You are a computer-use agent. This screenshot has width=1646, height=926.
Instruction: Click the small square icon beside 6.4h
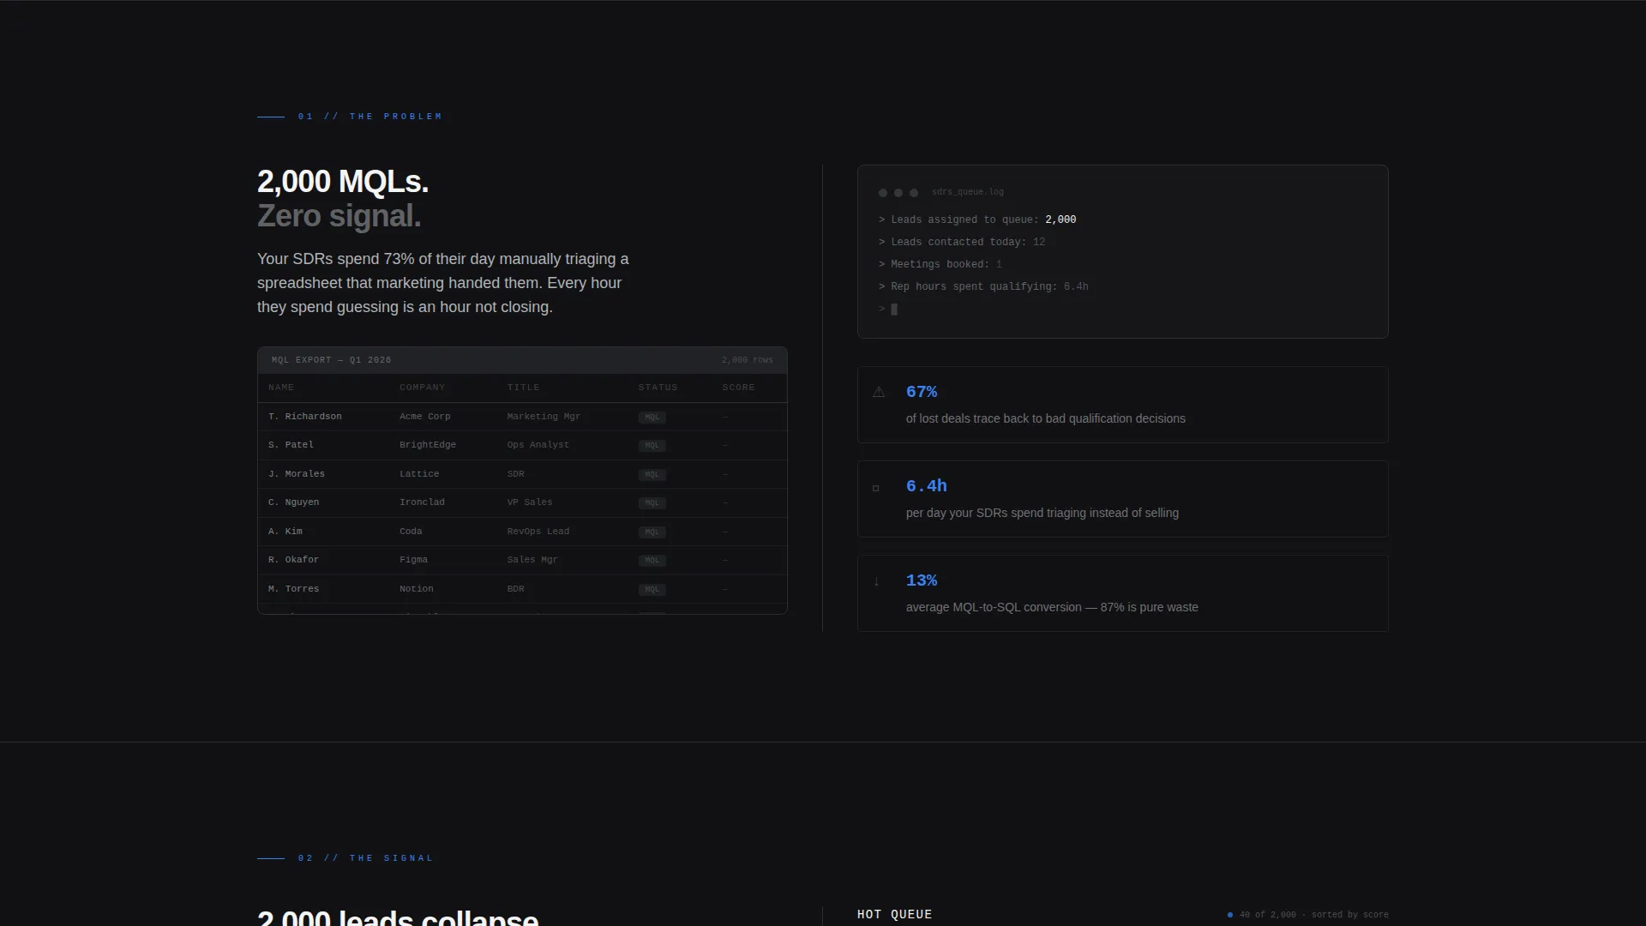[875, 488]
